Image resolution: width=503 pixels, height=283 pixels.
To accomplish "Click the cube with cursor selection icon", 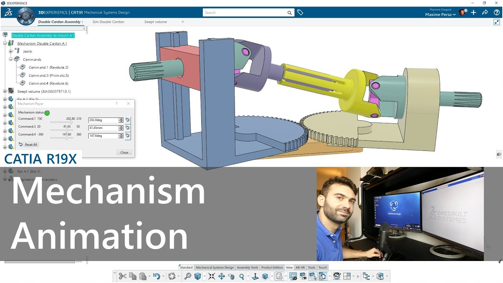I will pyautogui.click(x=313, y=276).
